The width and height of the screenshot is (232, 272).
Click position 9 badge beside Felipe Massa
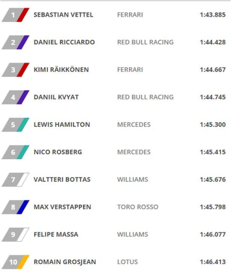pyautogui.click(x=15, y=235)
